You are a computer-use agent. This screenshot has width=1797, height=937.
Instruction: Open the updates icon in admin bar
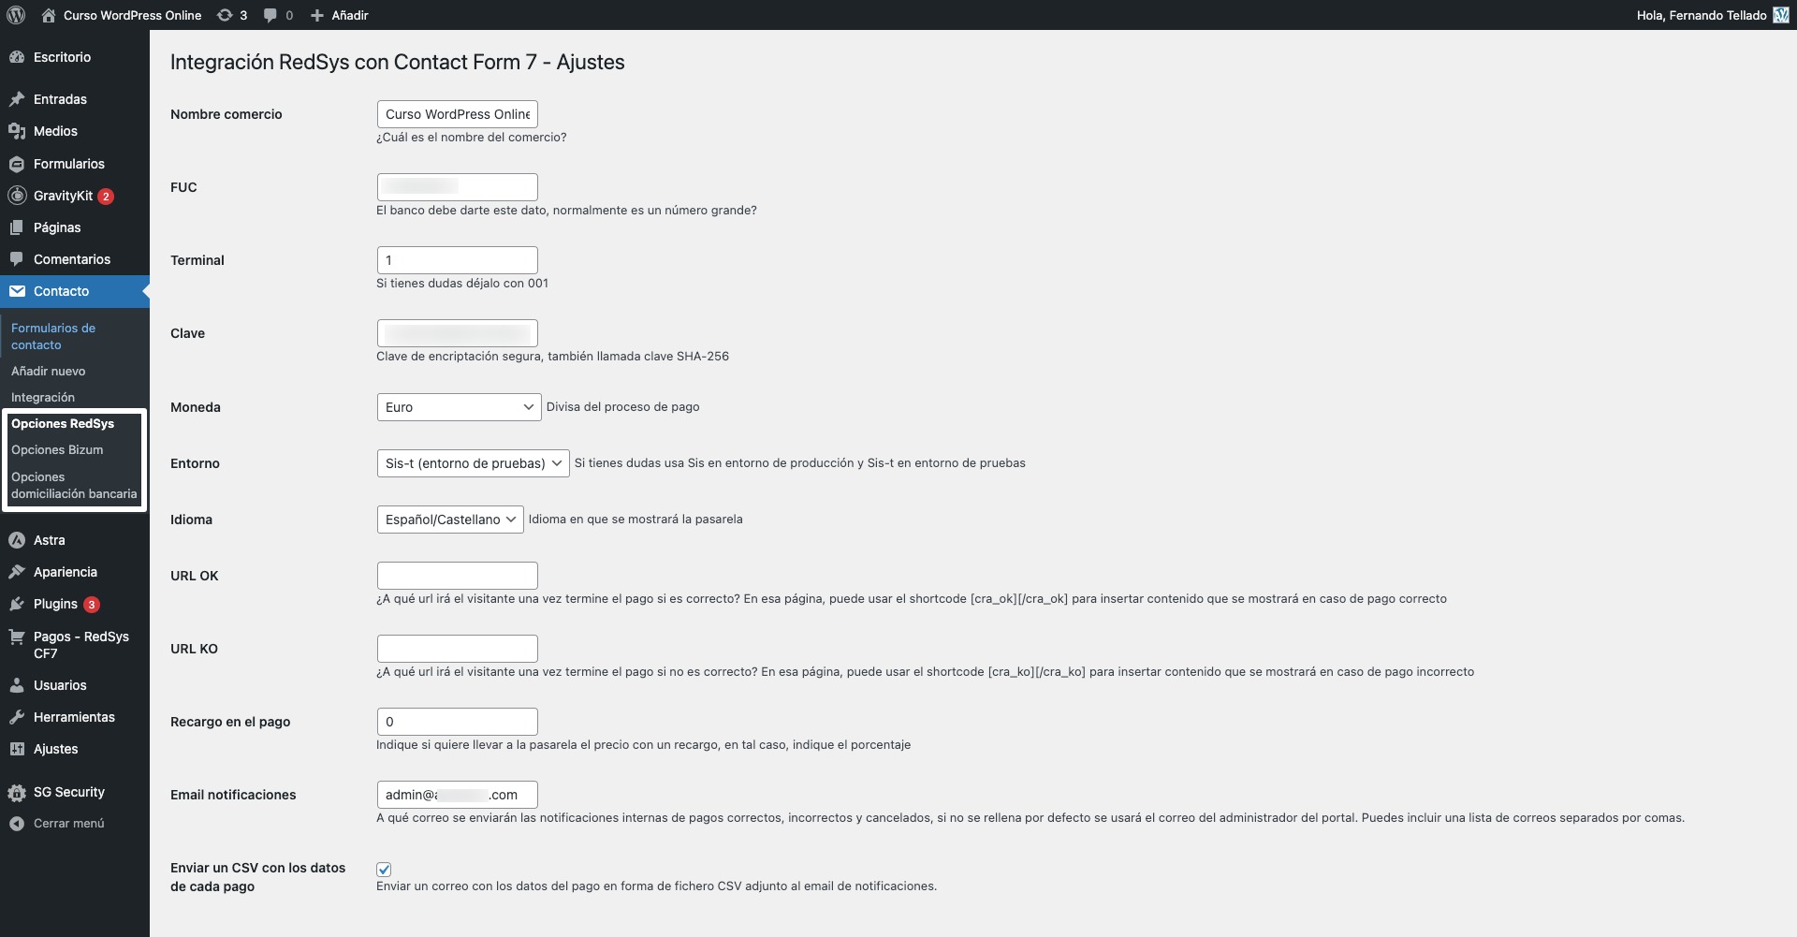coord(225,15)
